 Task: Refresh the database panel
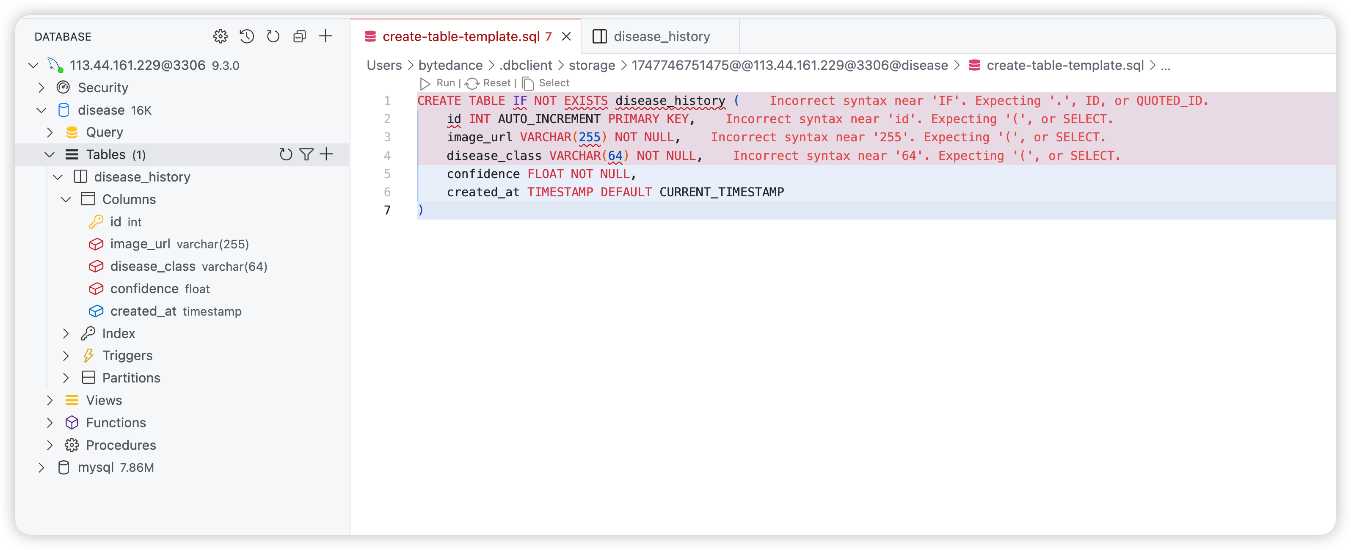pyautogui.click(x=273, y=36)
